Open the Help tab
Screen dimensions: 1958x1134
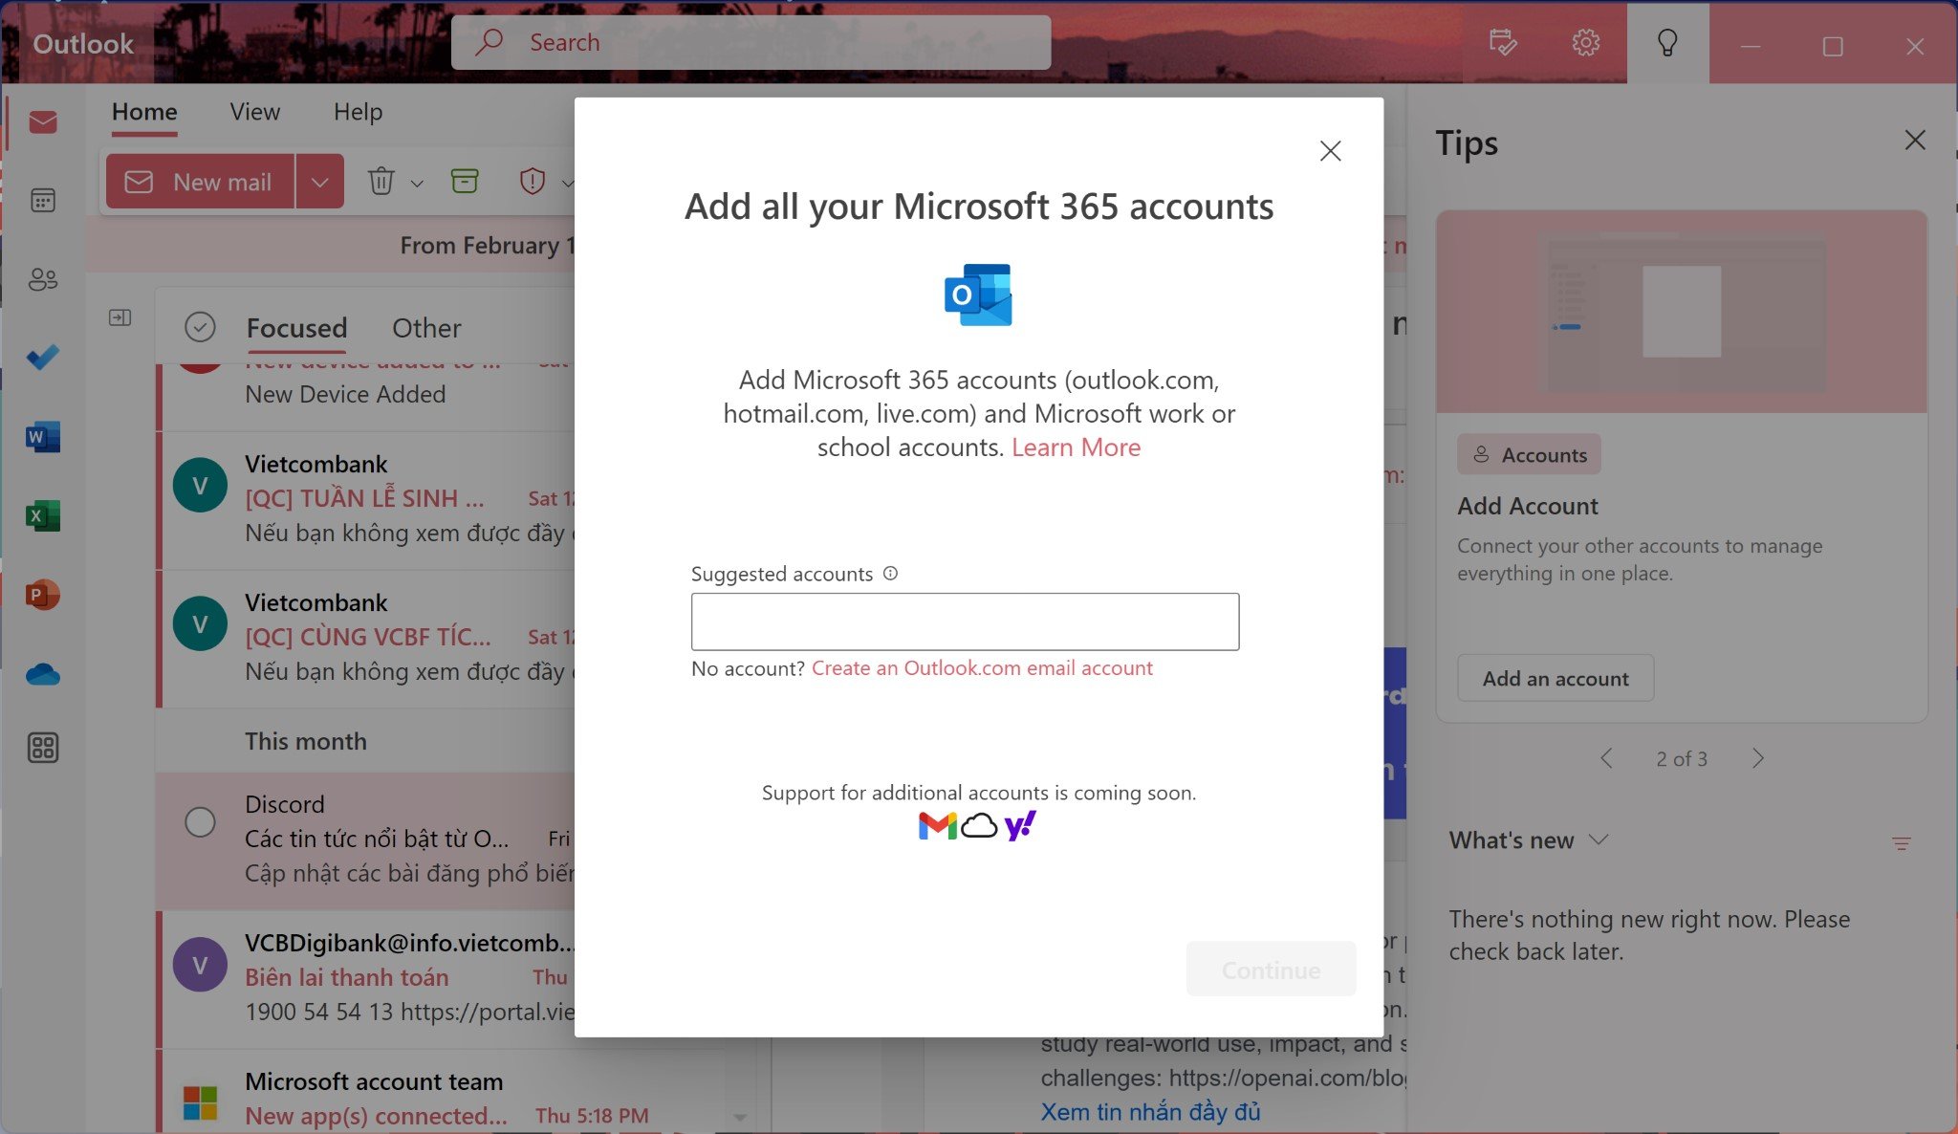pyautogui.click(x=358, y=112)
